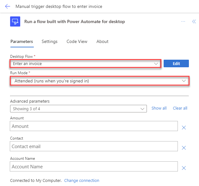Image resolution: width=199 pixels, height=186 pixels.
Task: Open the Code View tab
Action: [77, 41]
